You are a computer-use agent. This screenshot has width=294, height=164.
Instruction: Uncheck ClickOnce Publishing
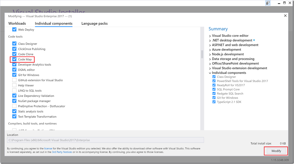[x=14, y=49]
